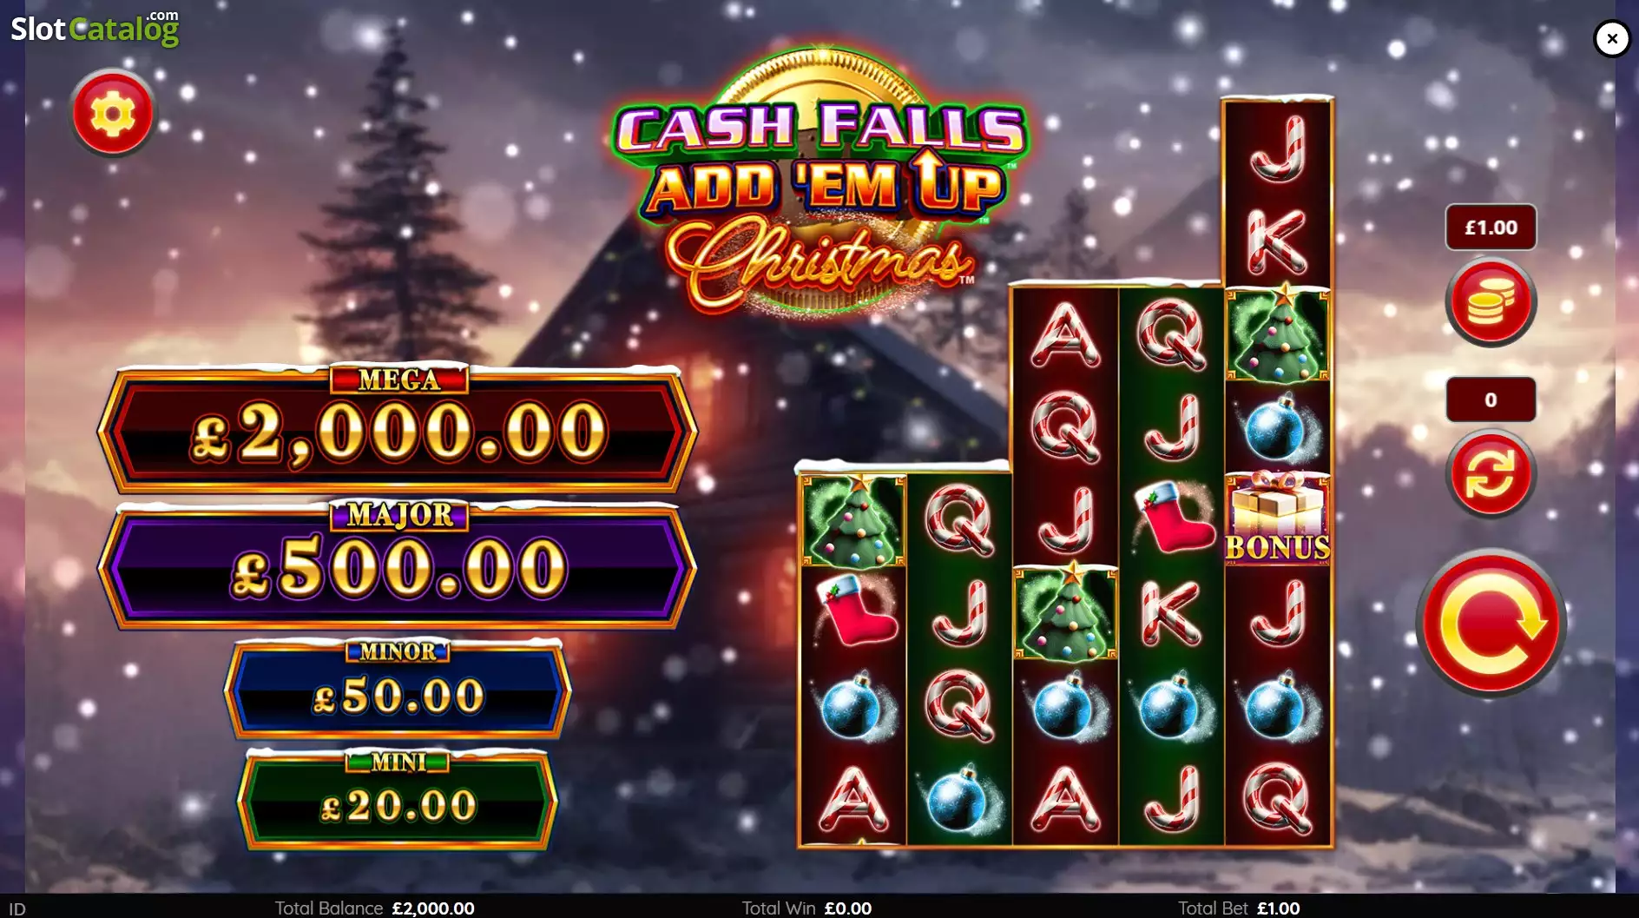Open settings with the gear icon

coord(113,113)
